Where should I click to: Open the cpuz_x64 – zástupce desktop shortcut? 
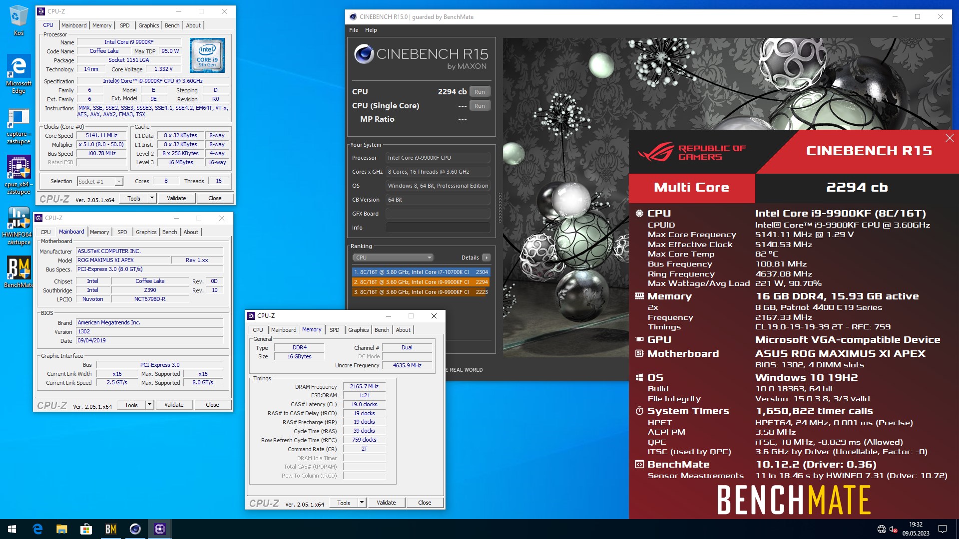coord(18,175)
